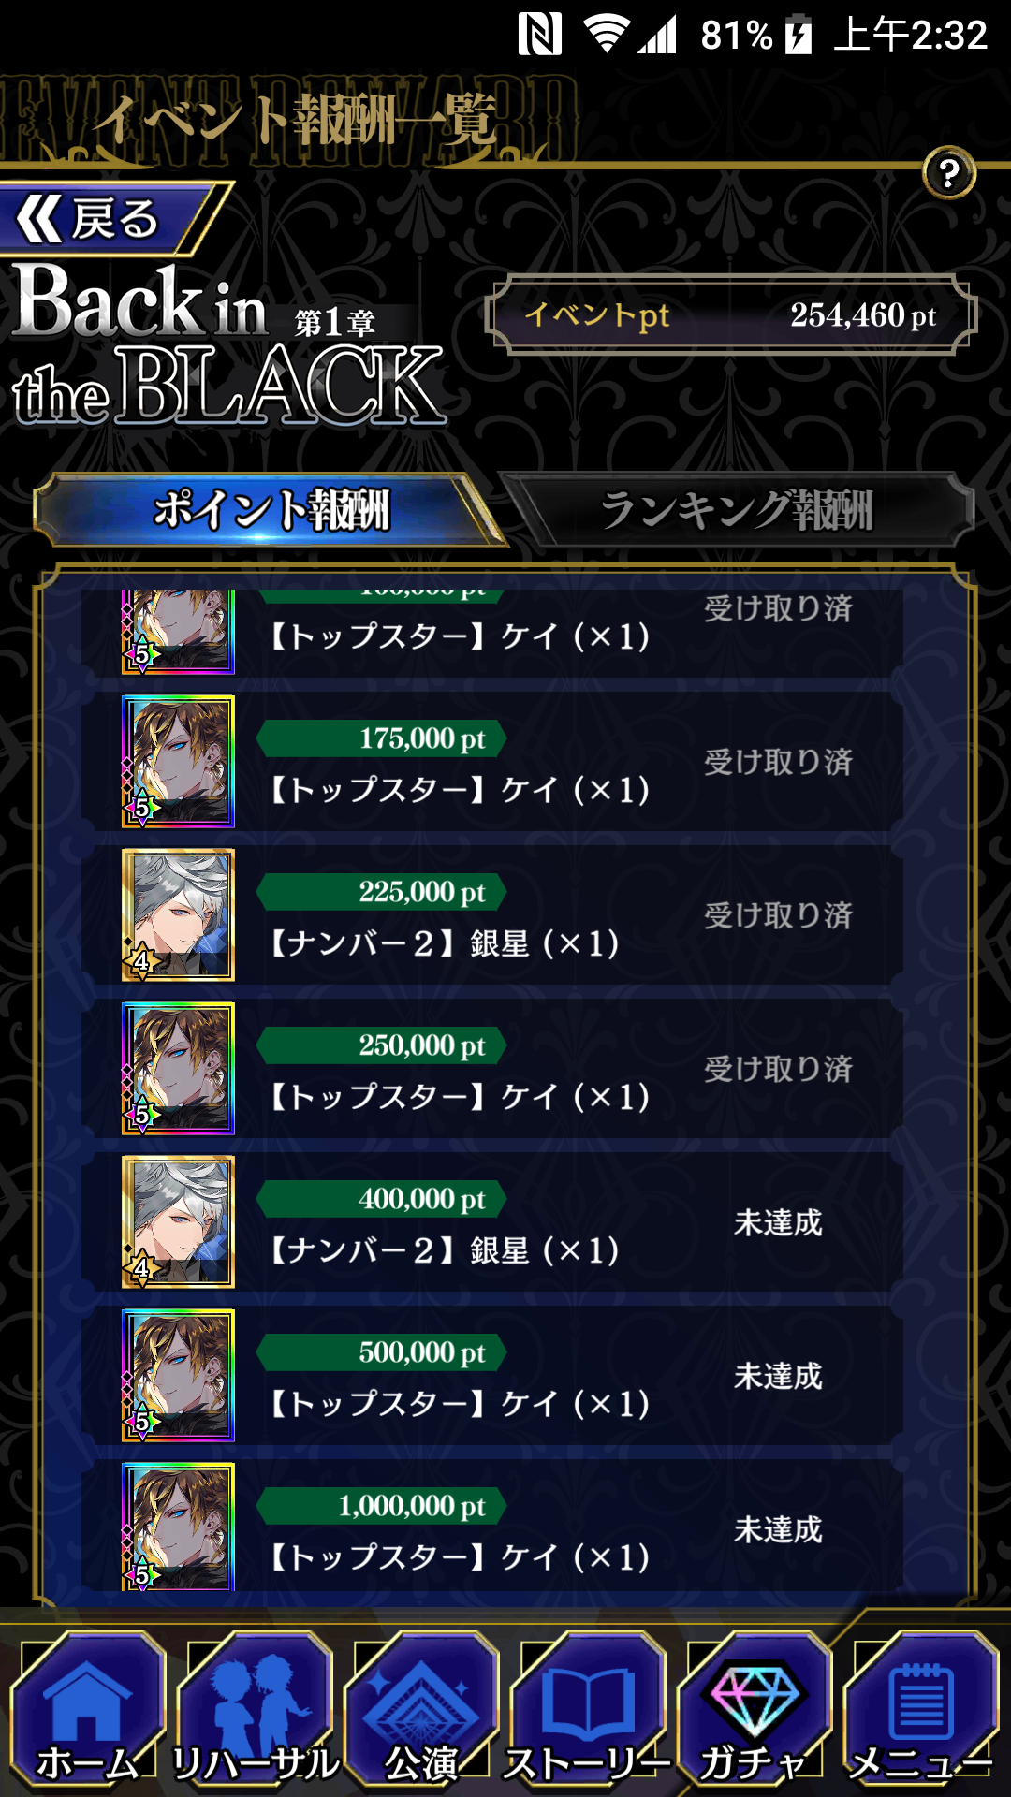The height and width of the screenshot is (1797, 1011).
Task: Tap the 175,000 pt ケイ card thumbnail
Action: point(178,762)
